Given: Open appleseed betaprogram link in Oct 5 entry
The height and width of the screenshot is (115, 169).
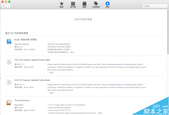Looking at the screenshot, I should click(119, 85).
